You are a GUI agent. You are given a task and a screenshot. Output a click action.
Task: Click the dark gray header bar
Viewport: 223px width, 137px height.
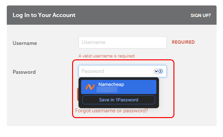point(129,15)
